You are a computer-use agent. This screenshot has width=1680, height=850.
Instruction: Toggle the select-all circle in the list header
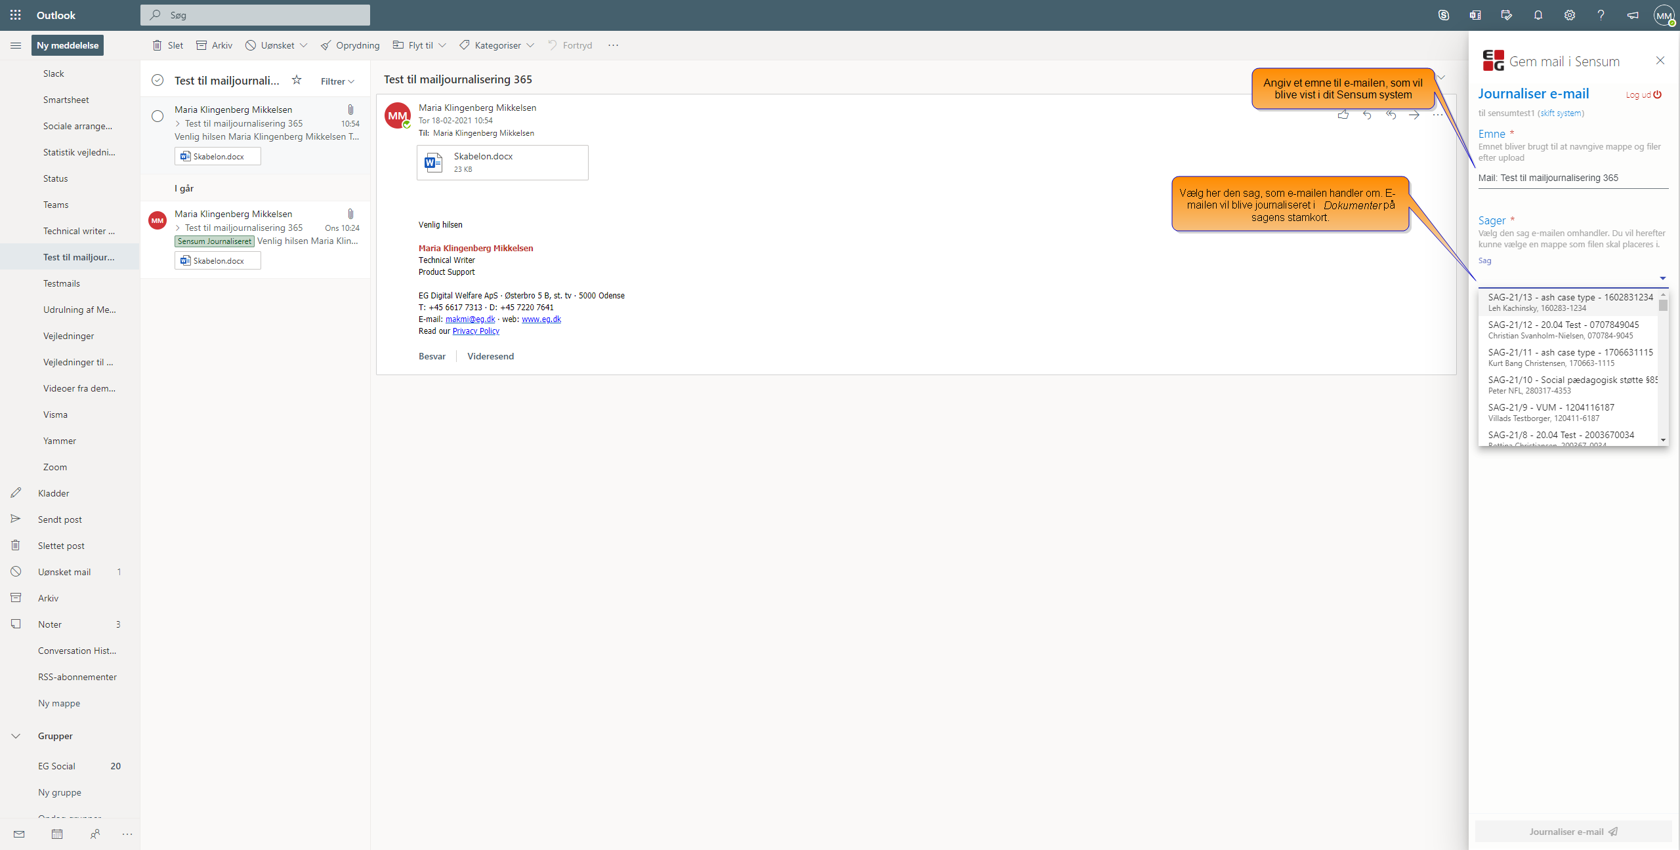(157, 80)
